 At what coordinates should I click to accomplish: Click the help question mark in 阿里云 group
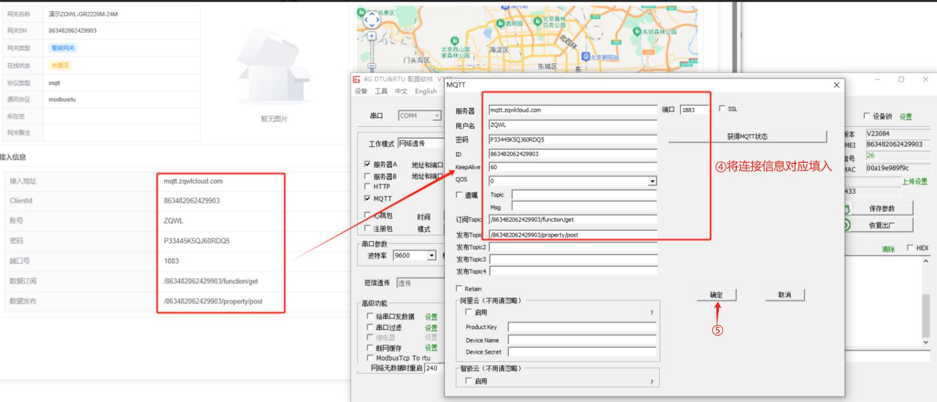(652, 313)
